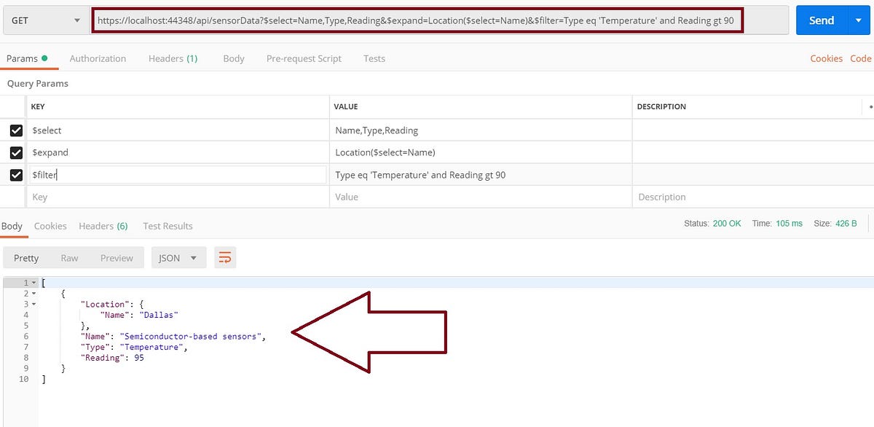
Task: Uncheck the $filter query parameter
Action: pos(17,174)
